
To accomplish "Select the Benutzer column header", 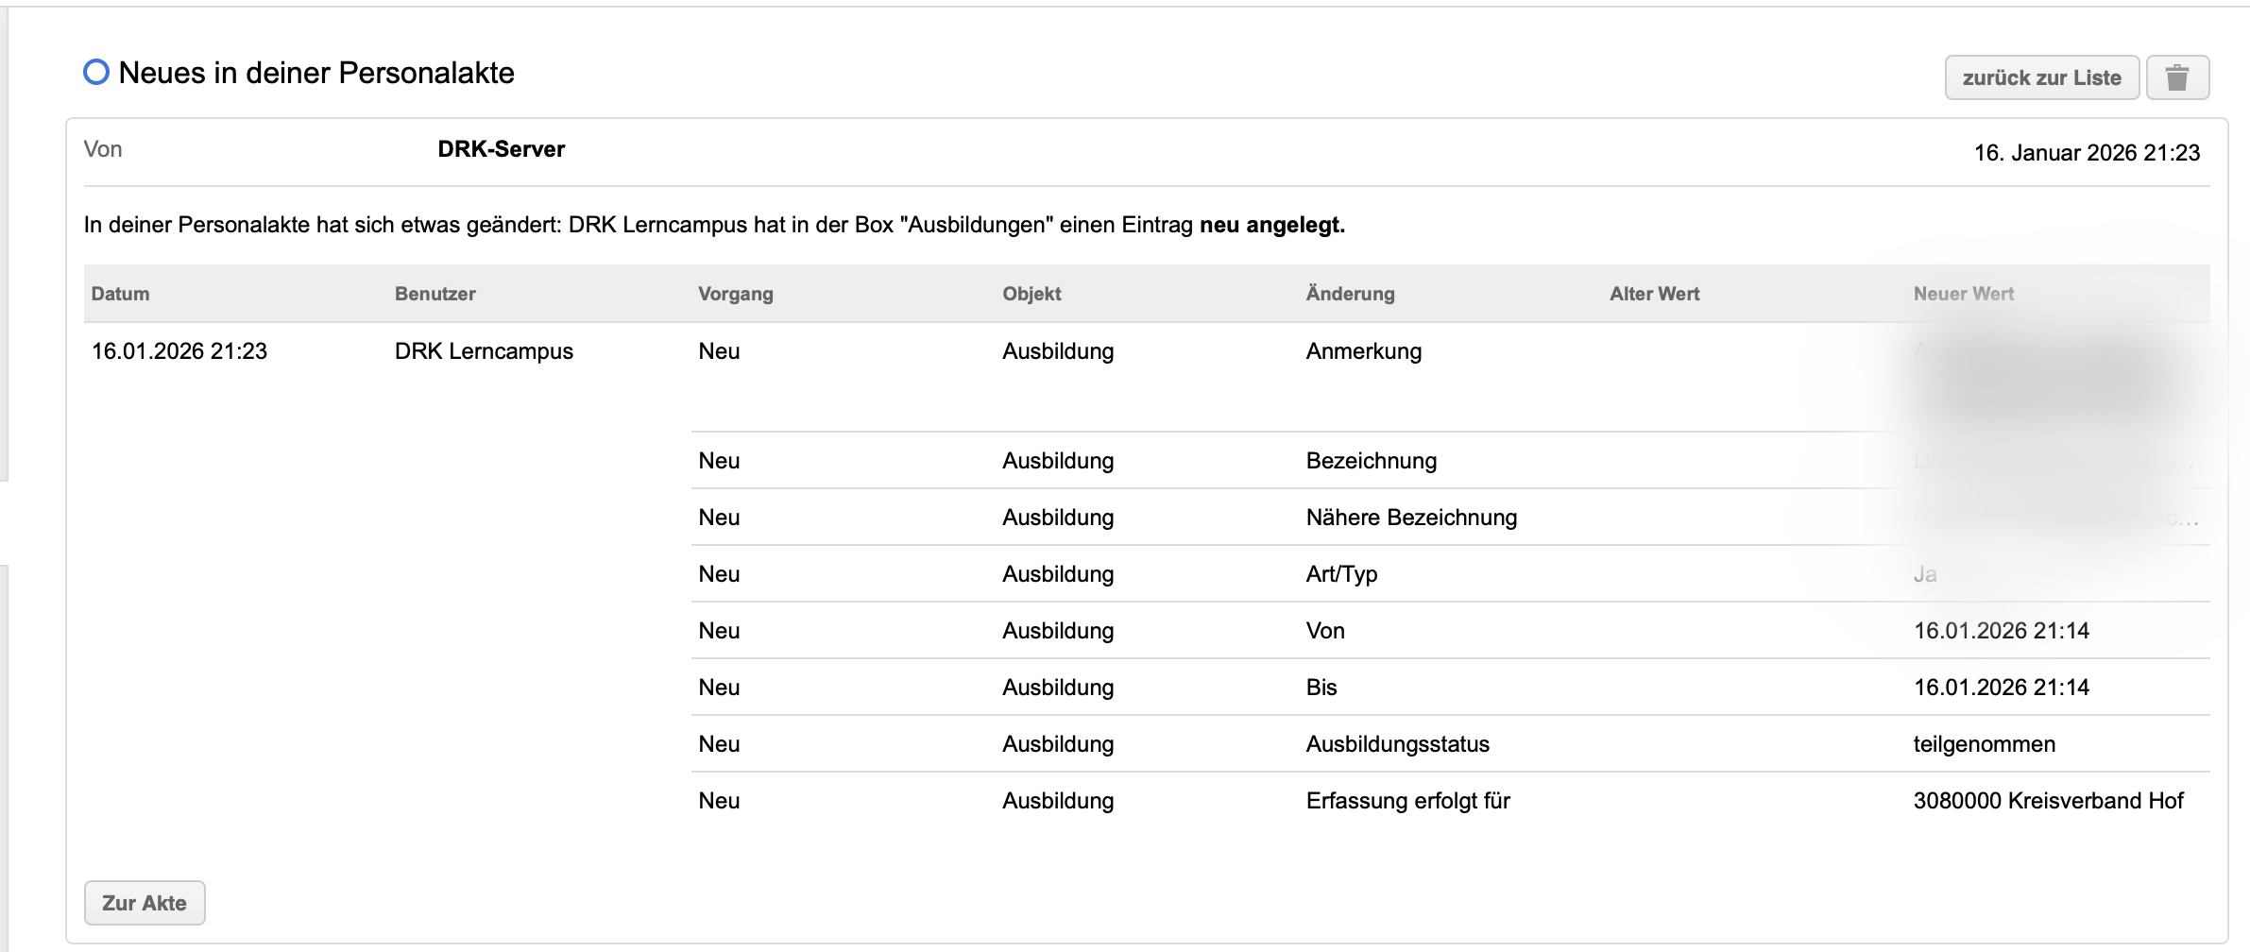I will click(x=435, y=294).
